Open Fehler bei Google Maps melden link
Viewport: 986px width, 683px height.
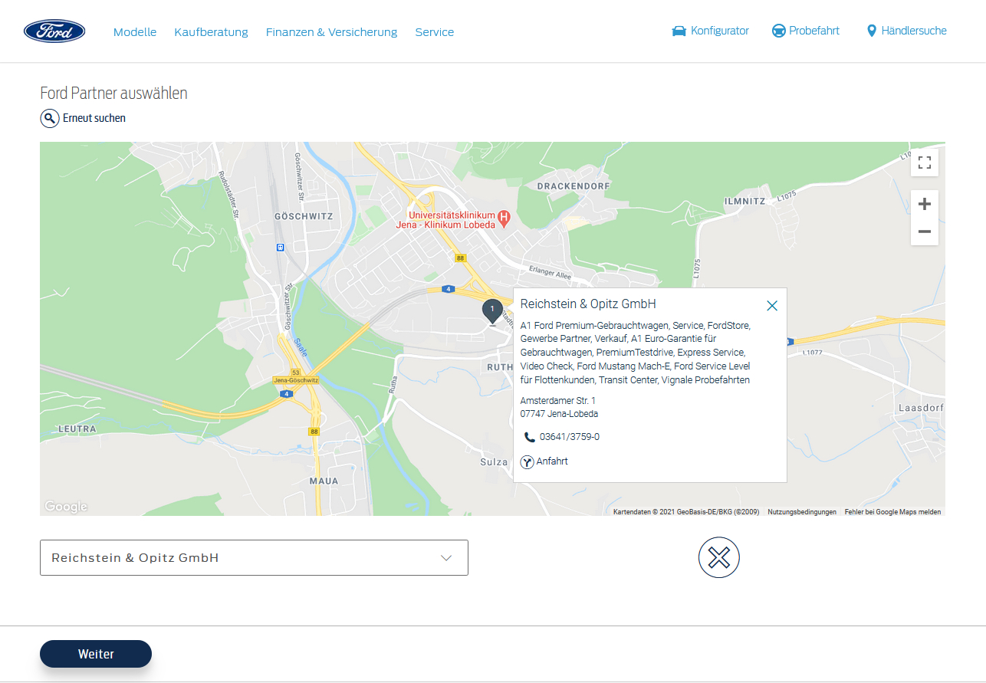pos(892,512)
